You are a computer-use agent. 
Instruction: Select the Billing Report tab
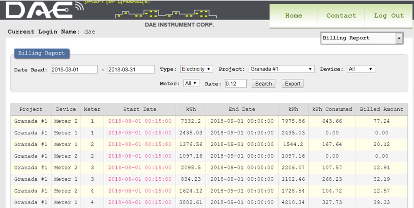(42, 53)
